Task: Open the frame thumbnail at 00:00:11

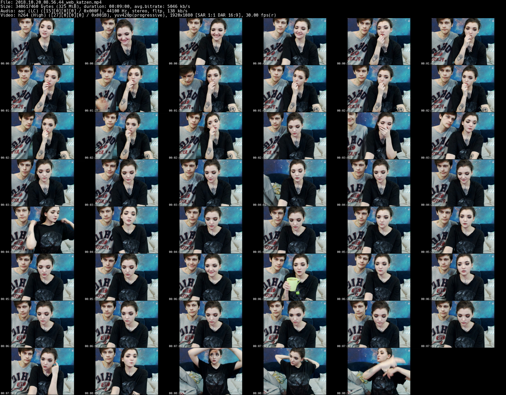Action: (x=43, y=42)
